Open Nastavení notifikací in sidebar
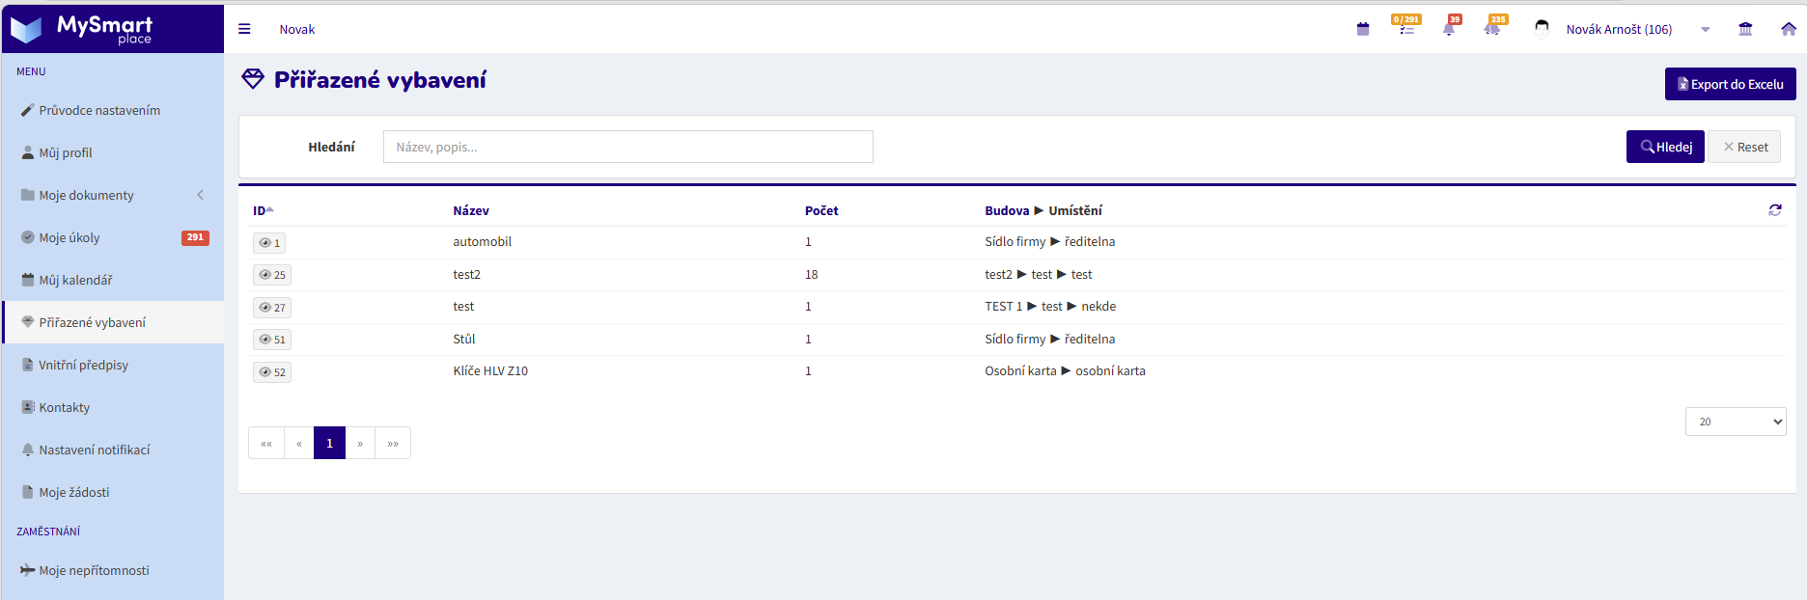The width and height of the screenshot is (1807, 600). tap(113, 450)
